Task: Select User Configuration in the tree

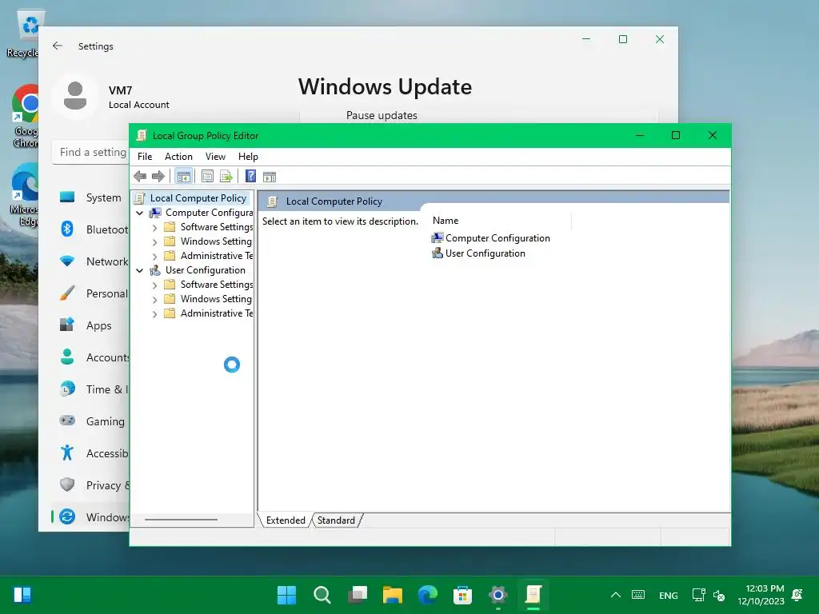Action: (206, 270)
